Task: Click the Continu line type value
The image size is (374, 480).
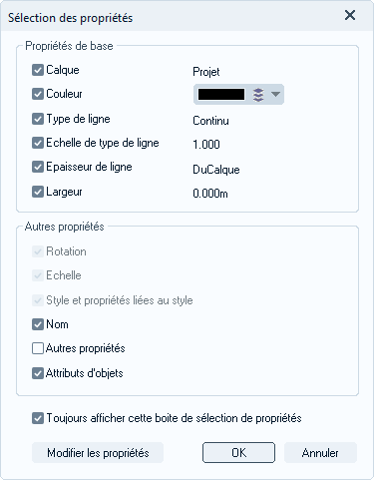Action: [x=210, y=121]
